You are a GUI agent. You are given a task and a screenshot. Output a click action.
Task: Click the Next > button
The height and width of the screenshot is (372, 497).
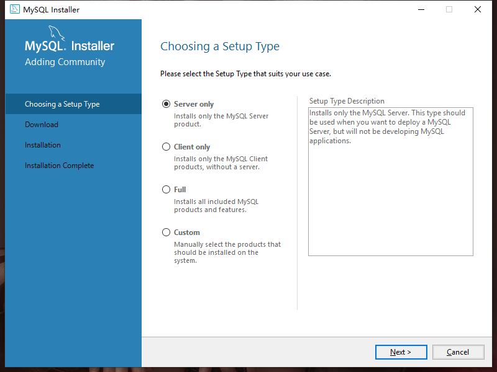tap(401, 352)
